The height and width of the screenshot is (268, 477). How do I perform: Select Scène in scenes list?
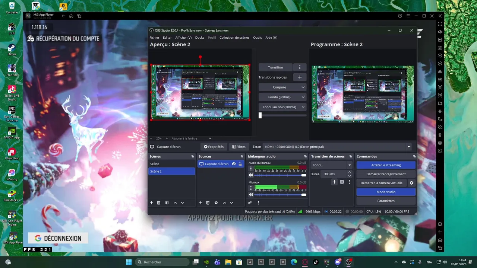(x=172, y=164)
